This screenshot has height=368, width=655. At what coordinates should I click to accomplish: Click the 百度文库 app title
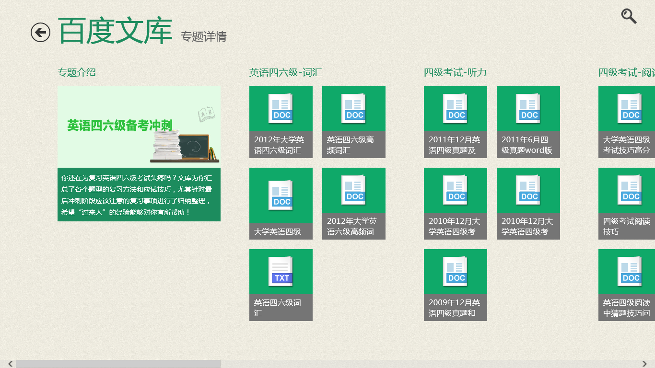click(x=115, y=31)
